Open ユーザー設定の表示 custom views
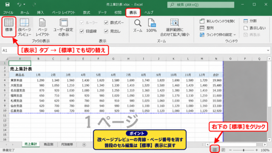Screen dimensions: 272x153 click(x=63, y=27)
